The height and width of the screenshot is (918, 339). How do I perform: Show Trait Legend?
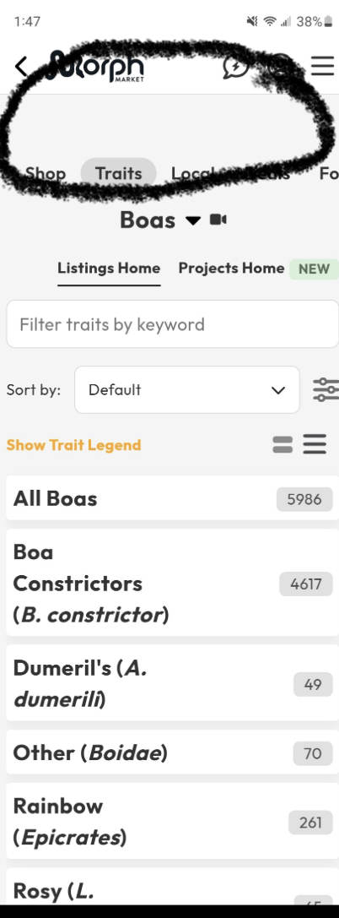[73, 445]
